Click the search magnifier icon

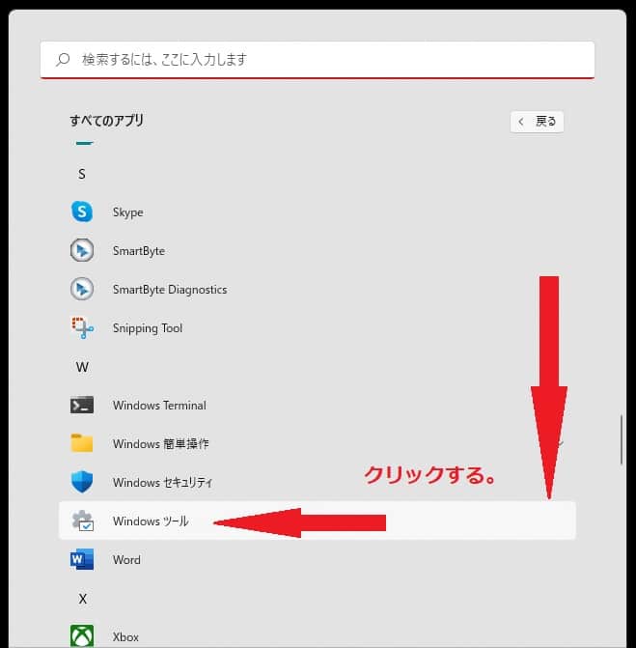(63, 60)
